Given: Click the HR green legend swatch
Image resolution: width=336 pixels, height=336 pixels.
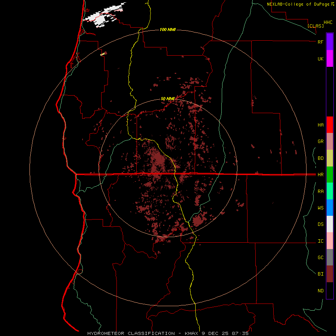Looking at the screenshot, I should 330,174.
